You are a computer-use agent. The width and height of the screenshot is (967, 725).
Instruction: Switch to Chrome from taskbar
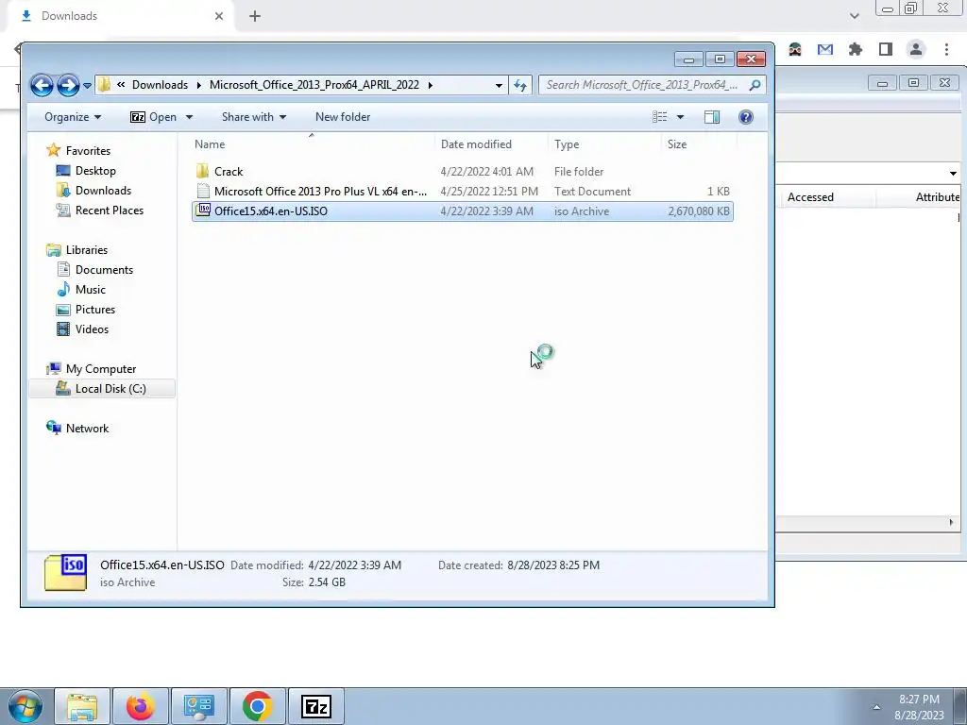[x=258, y=706]
